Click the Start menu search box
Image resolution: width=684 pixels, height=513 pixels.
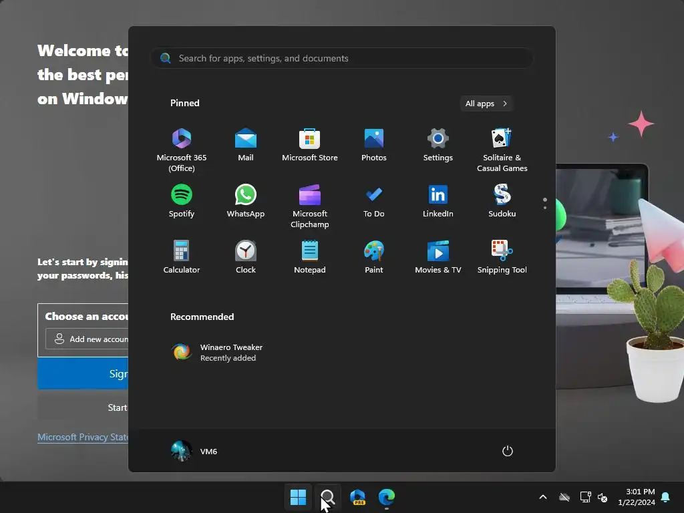coord(341,58)
